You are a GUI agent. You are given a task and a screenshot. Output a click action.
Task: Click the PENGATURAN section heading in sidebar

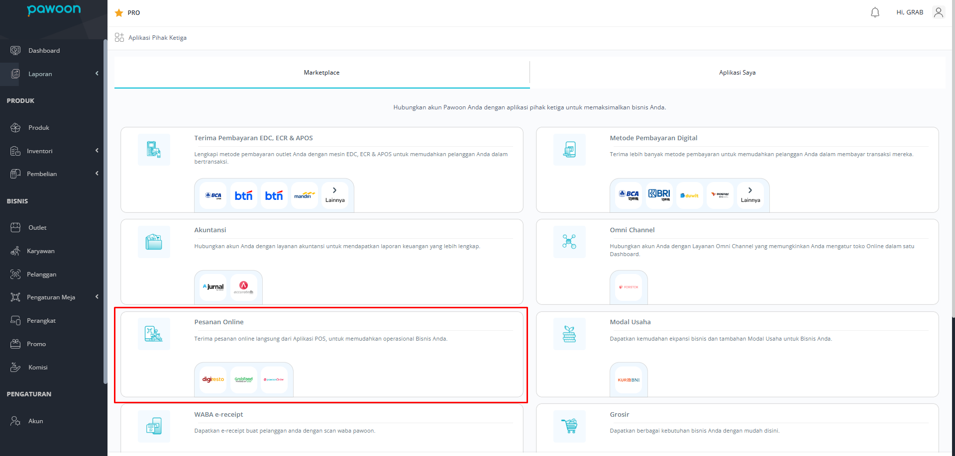pos(29,394)
